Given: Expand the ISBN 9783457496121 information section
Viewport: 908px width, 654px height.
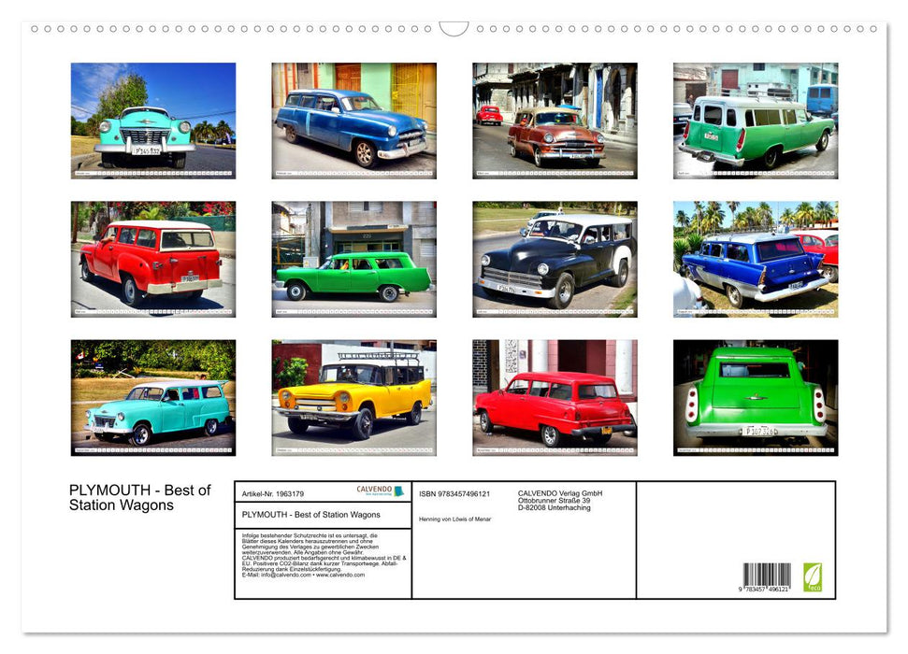Looking at the screenshot, I should tap(455, 494).
